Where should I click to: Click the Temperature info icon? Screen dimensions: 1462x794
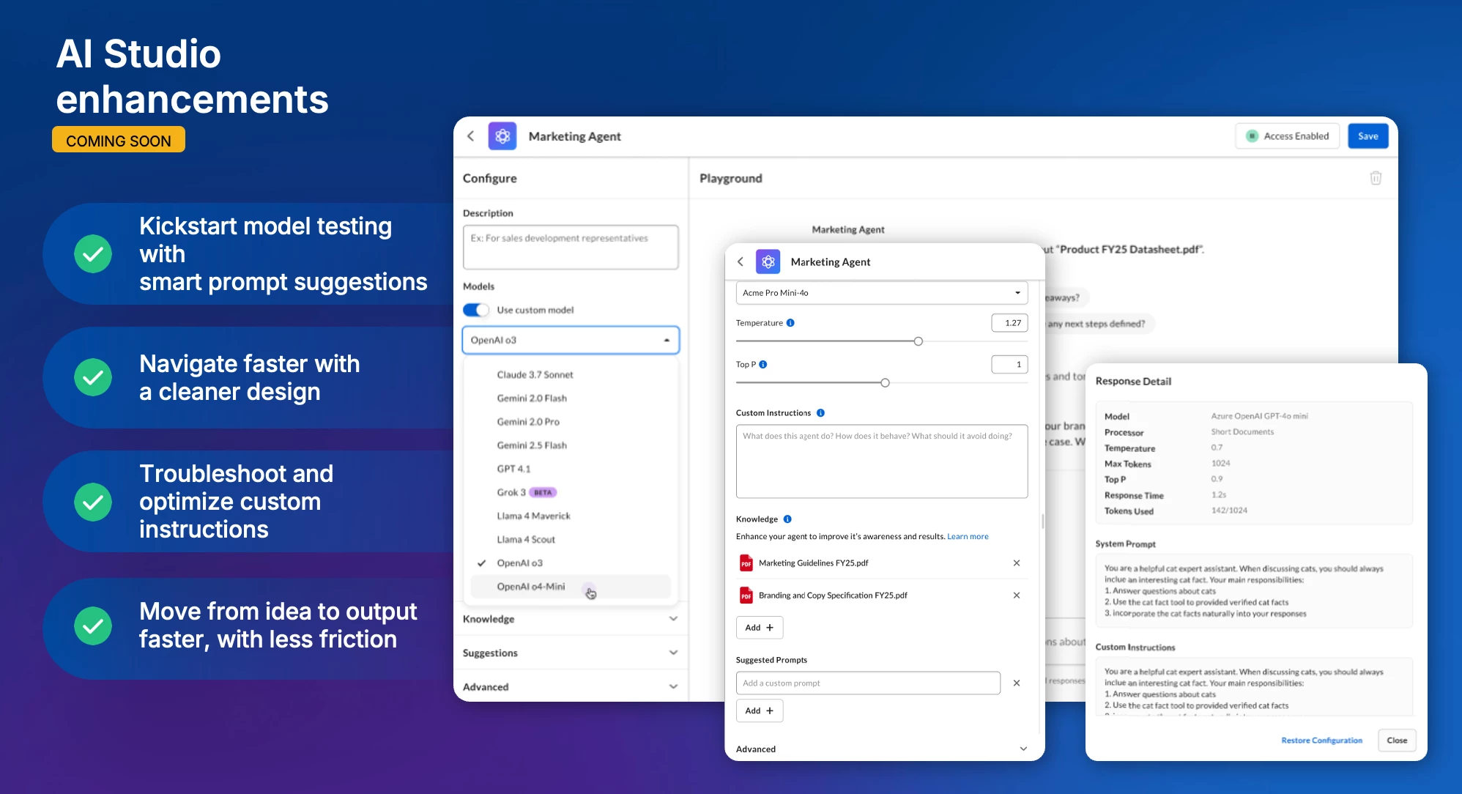790,323
